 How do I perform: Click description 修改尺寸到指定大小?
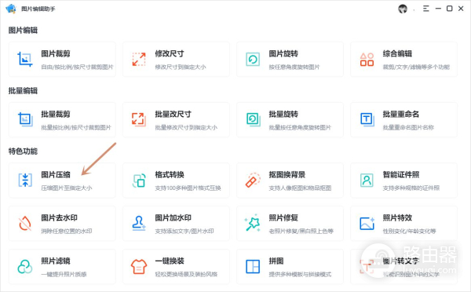181,67
